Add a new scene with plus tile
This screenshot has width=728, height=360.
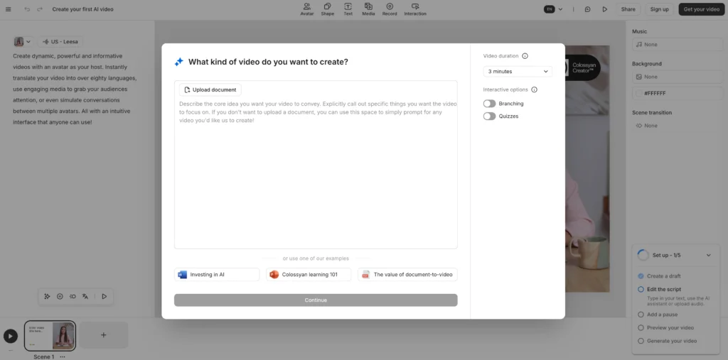pos(104,335)
